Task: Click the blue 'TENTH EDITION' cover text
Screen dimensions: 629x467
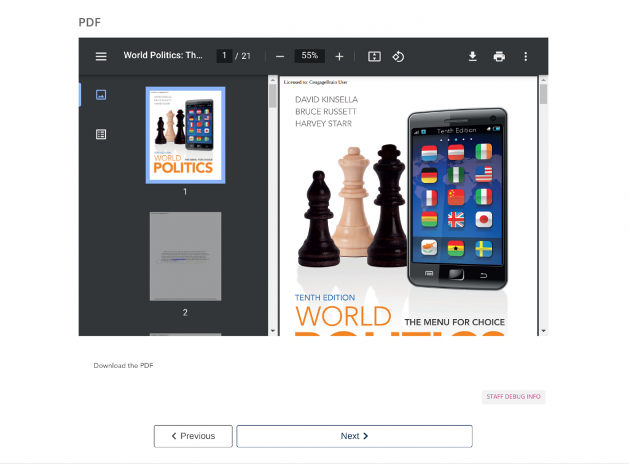Action: 325,298
